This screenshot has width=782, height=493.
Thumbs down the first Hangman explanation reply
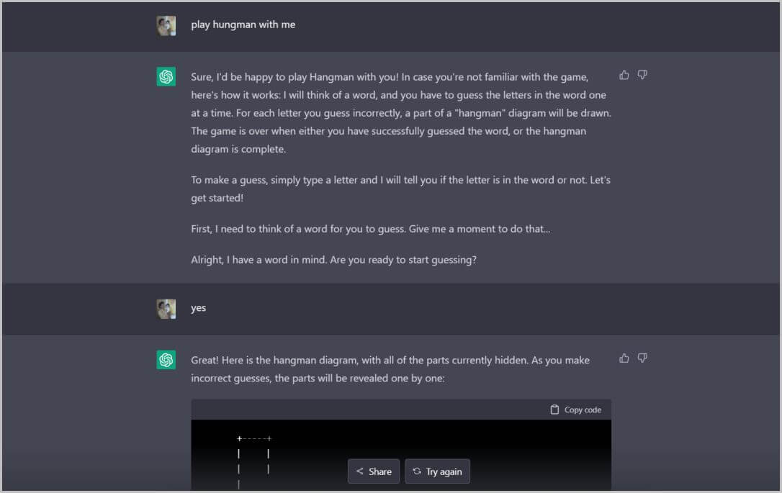(642, 75)
